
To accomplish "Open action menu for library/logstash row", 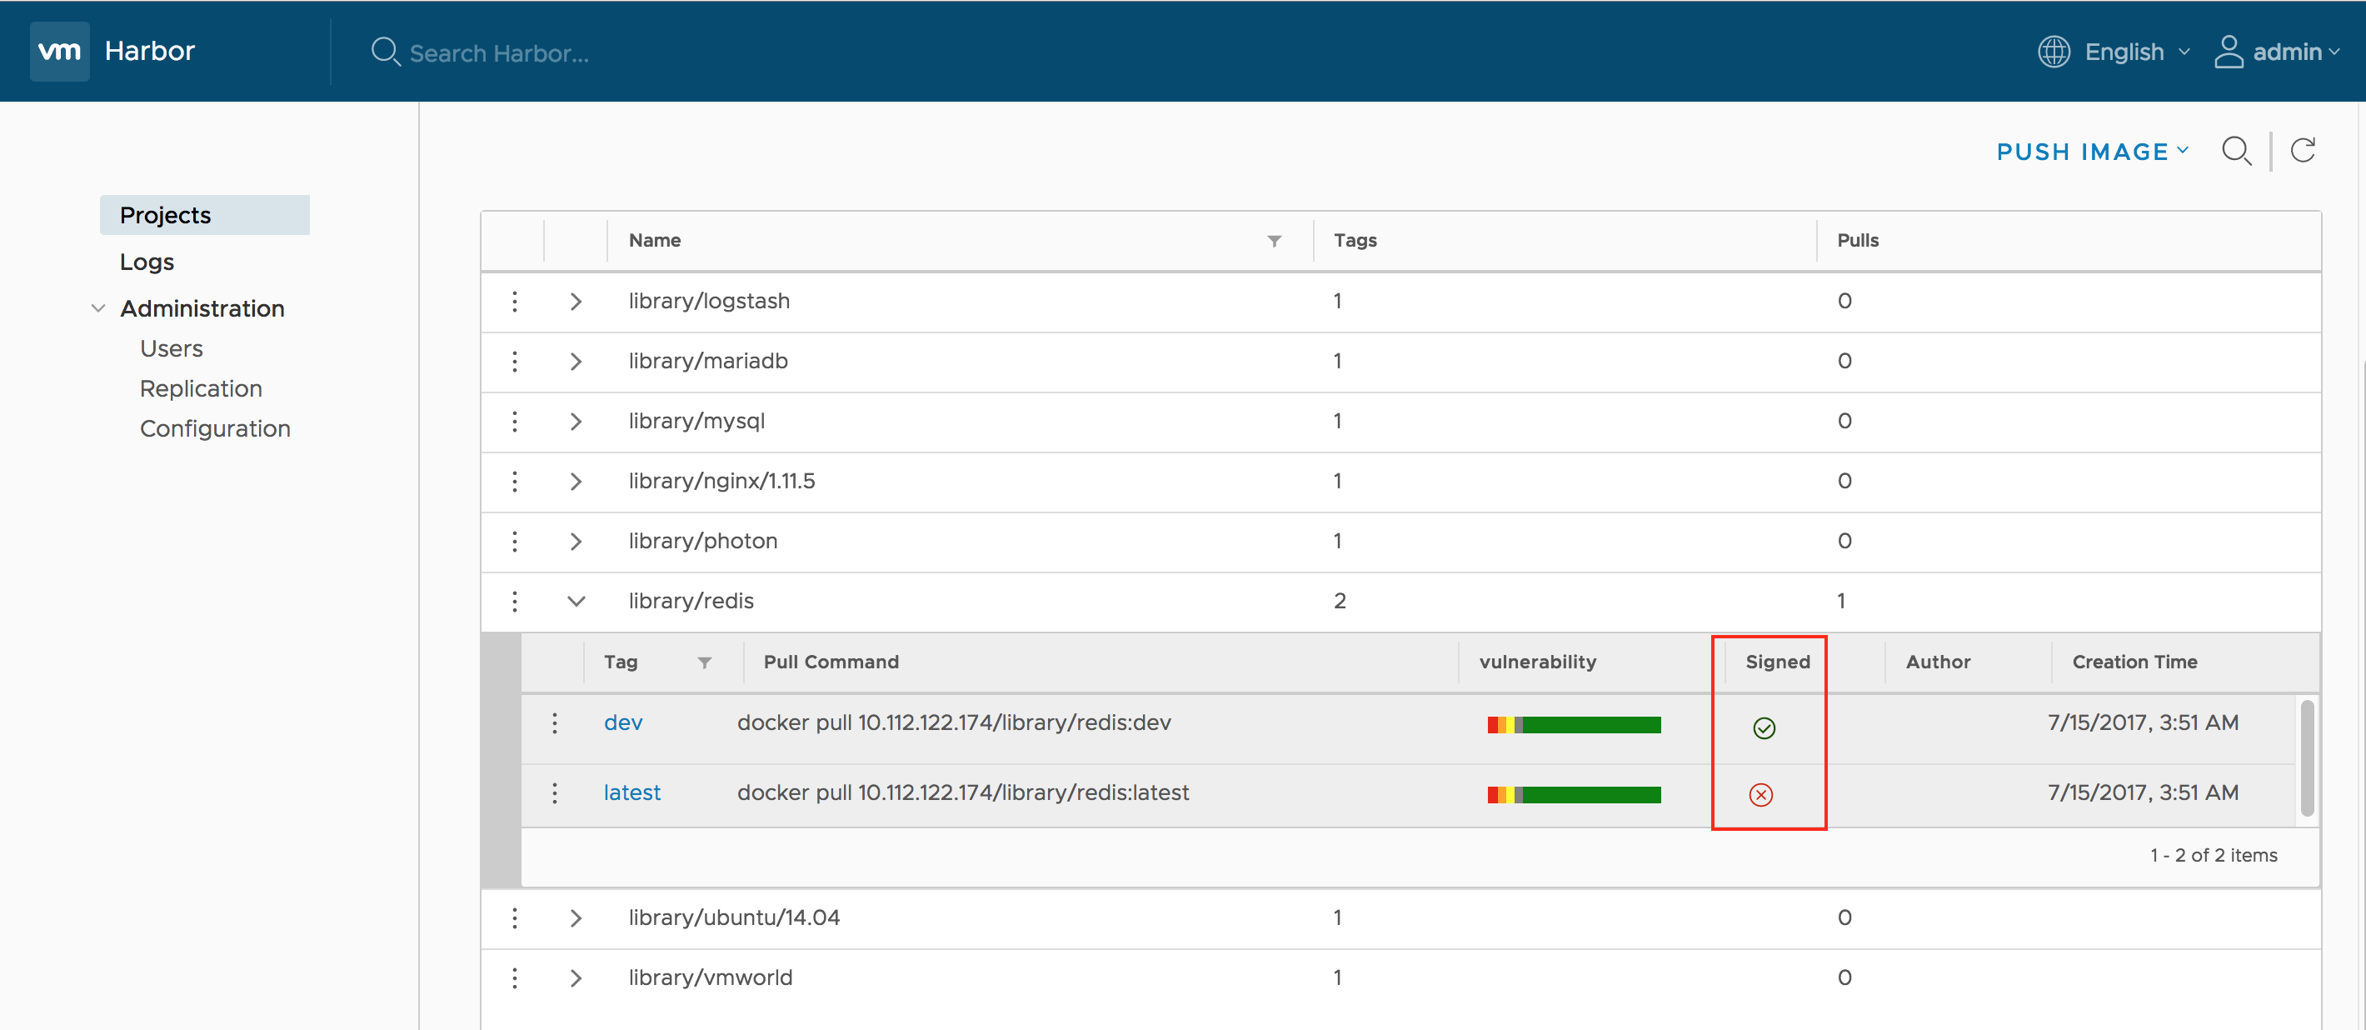I will coord(514,302).
